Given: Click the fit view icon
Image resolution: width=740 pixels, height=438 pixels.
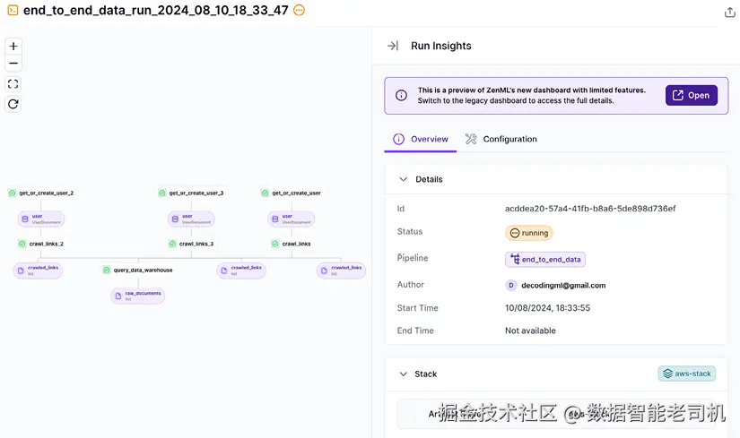Looking at the screenshot, I should tap(13, 84).
